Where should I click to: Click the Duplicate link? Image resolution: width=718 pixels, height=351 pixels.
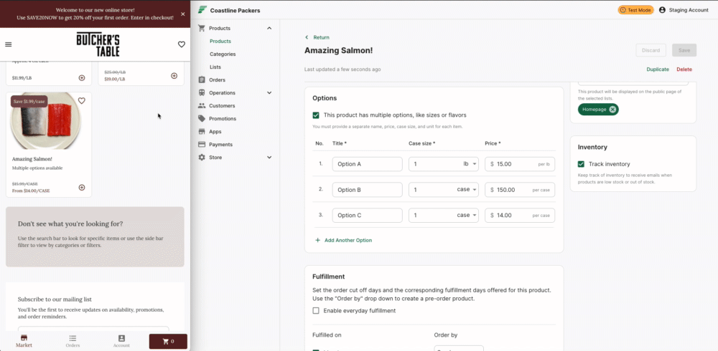coord(657,69)
